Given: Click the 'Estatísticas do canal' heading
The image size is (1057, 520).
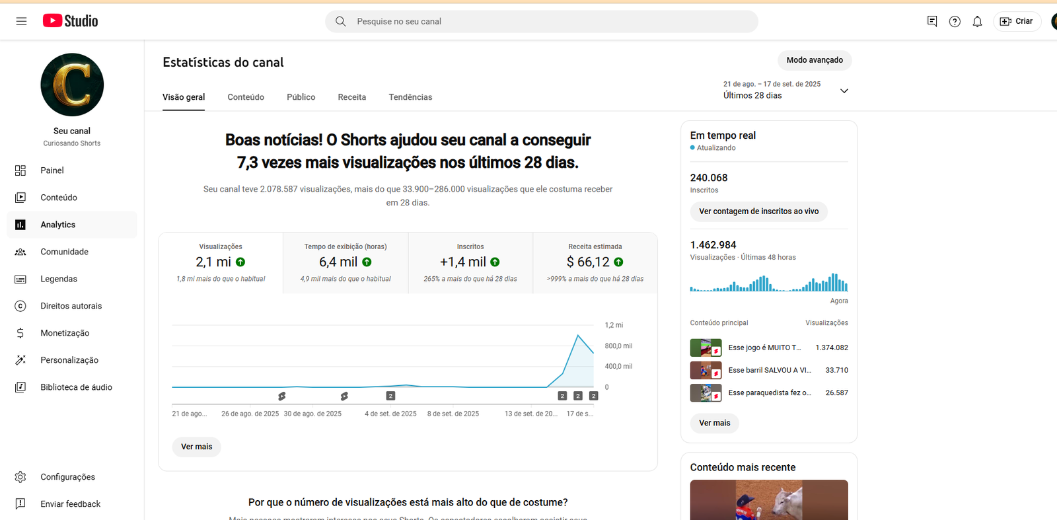Looking at the screenshot, I should [x=223, y=62].
